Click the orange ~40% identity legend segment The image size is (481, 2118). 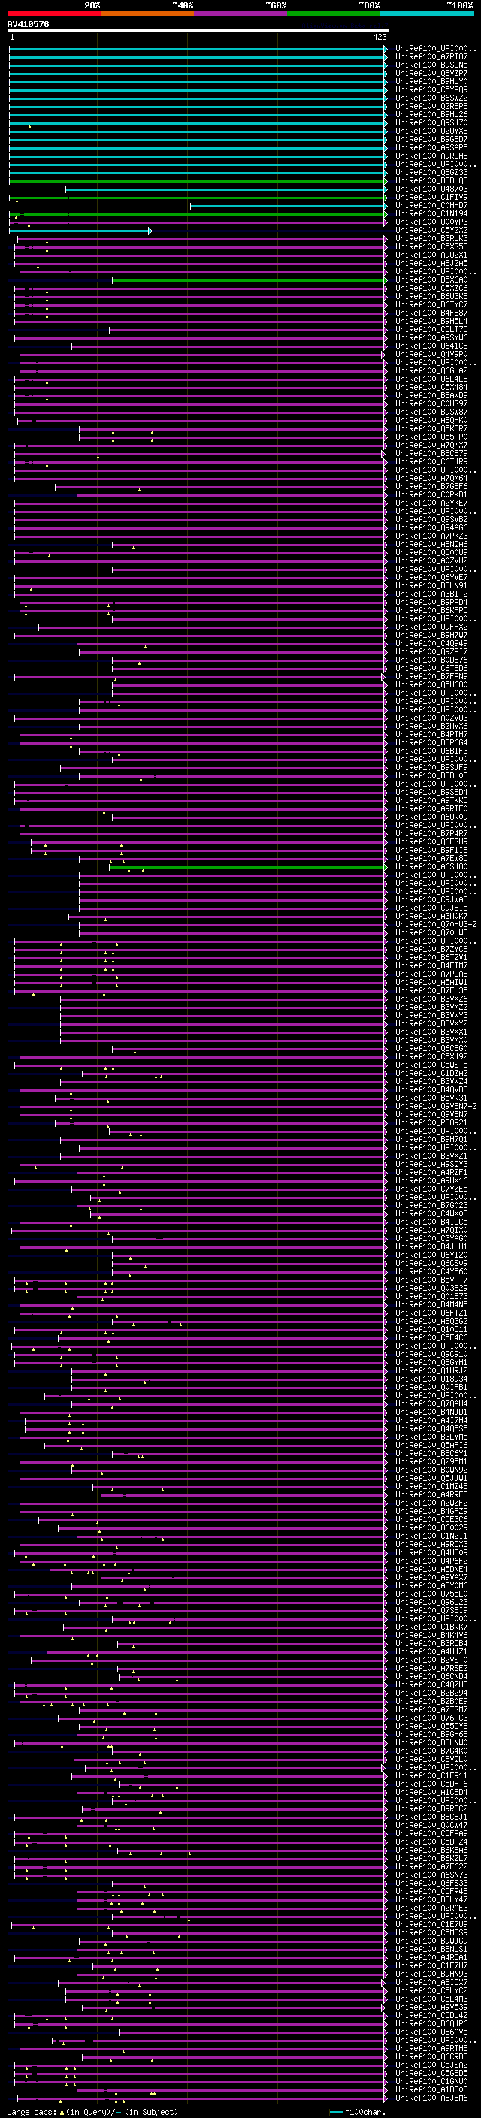tap(147, 14)
